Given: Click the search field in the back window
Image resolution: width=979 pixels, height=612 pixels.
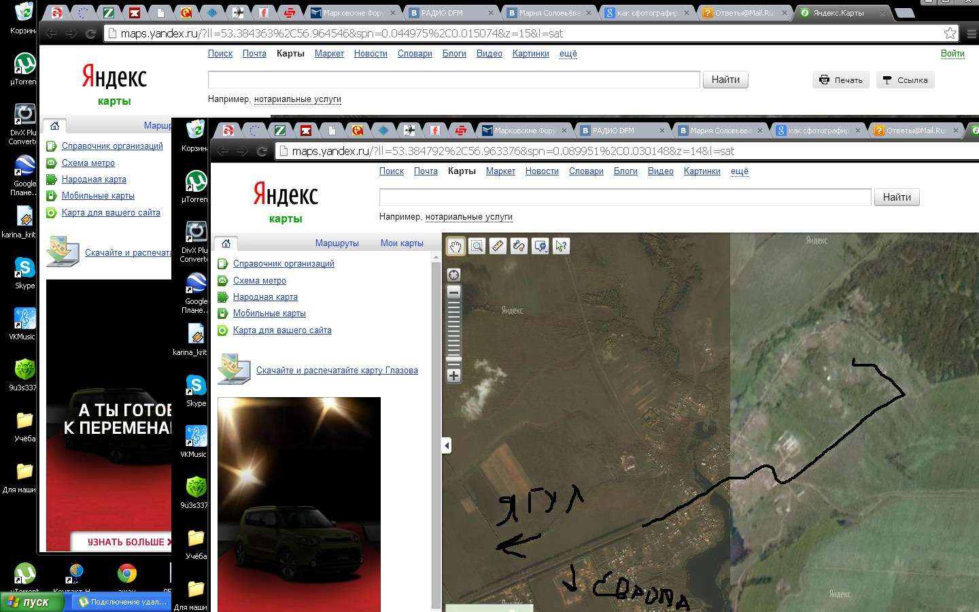Looking at the screenshot, I should (453, 80).
